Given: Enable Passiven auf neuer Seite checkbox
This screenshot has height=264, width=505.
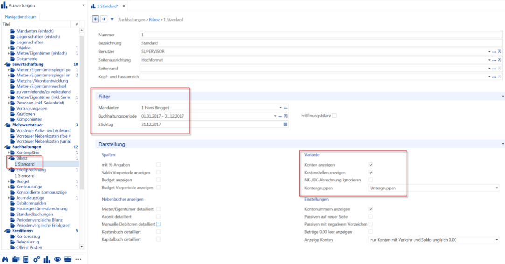Looking at the screenshot, I should pos(371,217).
